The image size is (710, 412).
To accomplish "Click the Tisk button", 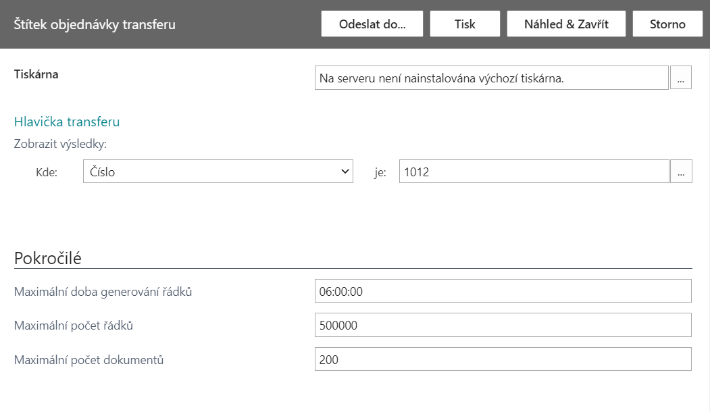I will [465, 24].
